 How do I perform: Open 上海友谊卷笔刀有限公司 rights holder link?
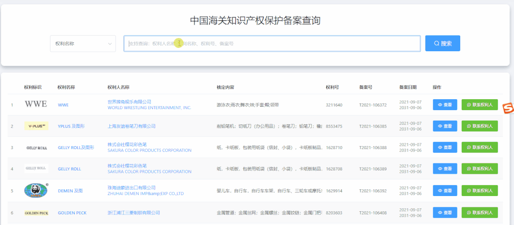coord(131,126)
